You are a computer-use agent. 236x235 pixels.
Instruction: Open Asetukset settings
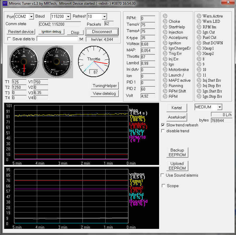point(177,117)
